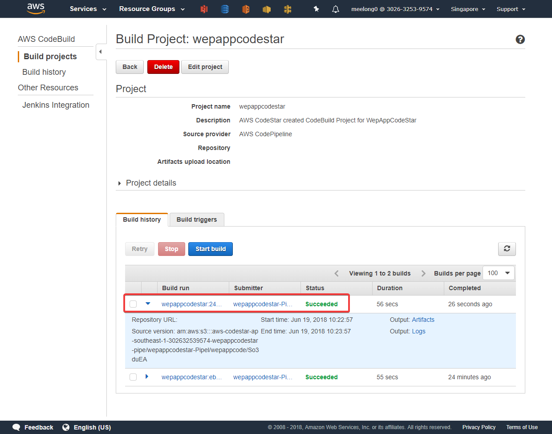Open the Privacy Policy link

(x=479, y=427)
